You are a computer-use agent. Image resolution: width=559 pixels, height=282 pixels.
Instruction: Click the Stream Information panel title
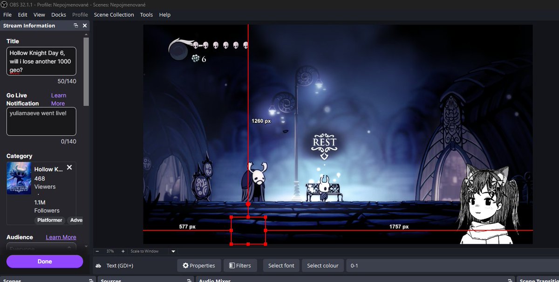tap(29, 26)
